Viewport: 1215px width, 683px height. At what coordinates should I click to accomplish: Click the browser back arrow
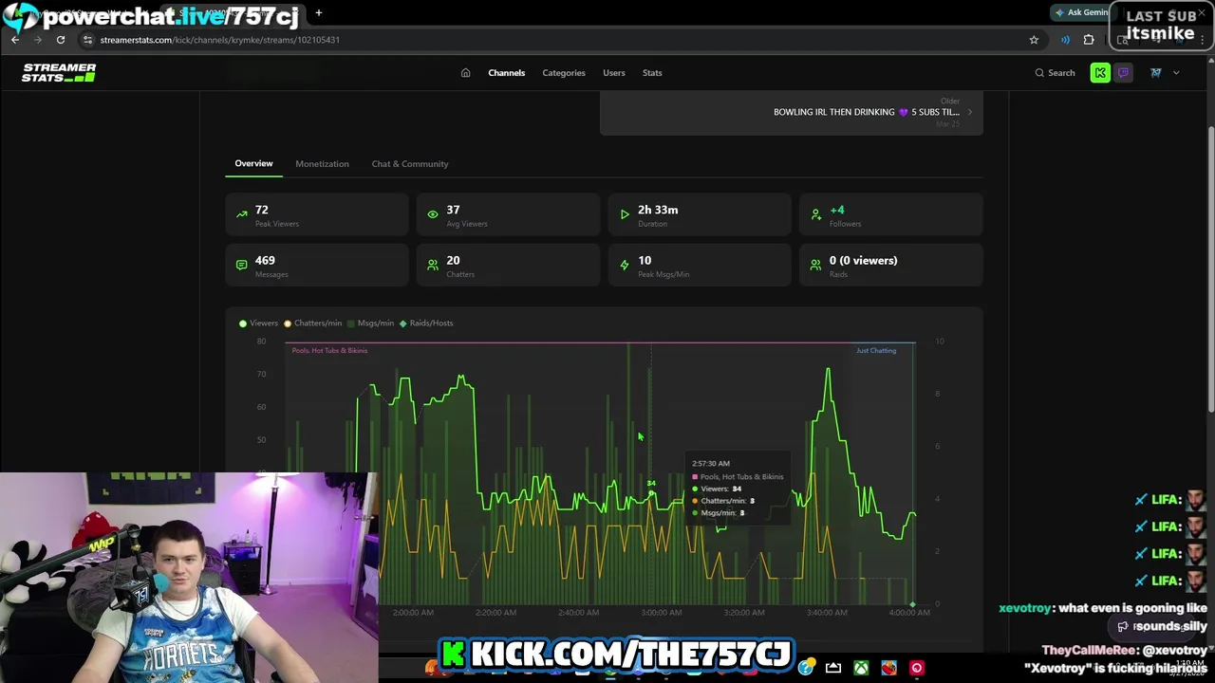coord(15,40)
